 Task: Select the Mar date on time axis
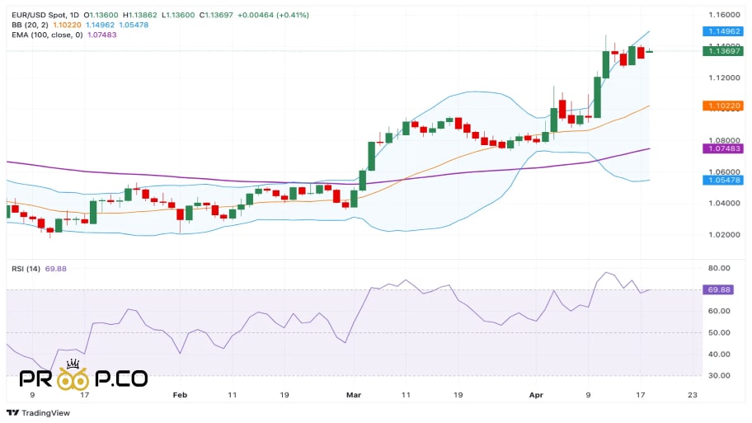(x=354, y=395)
